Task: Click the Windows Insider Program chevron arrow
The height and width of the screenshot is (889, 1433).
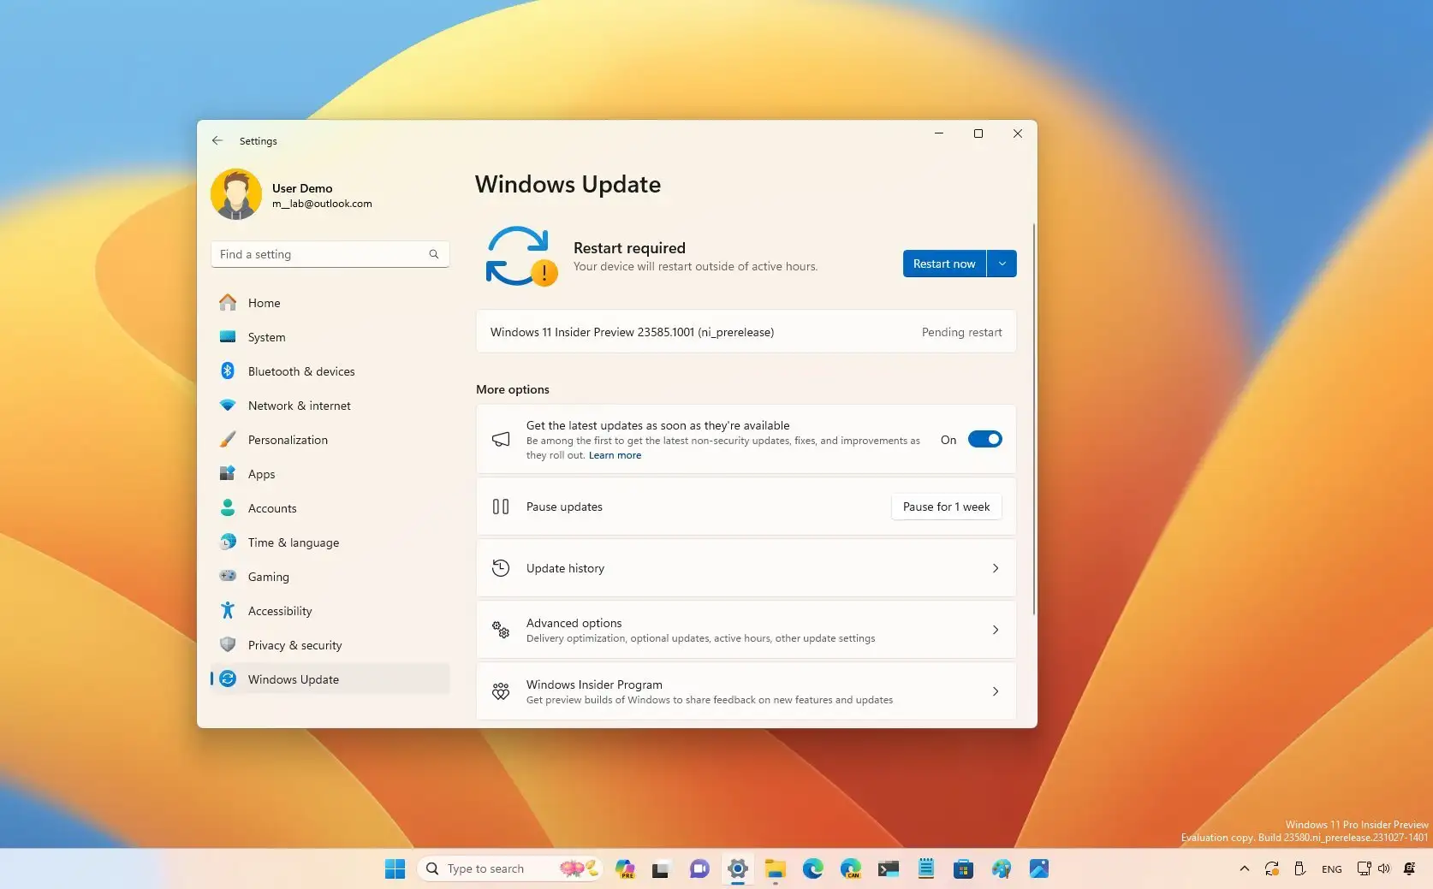Action: [995, 691]
